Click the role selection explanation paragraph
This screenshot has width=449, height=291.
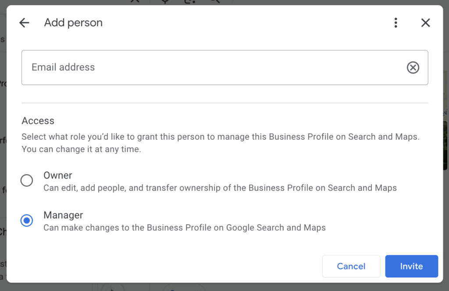coord(220,143)
